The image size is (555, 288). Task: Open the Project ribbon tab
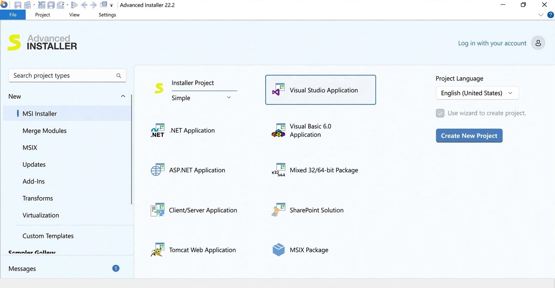point(42,15)
